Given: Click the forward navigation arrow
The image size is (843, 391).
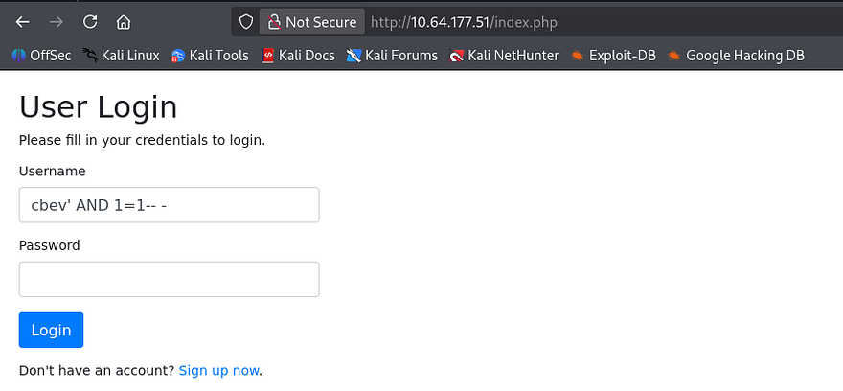Looking at the screenshot, I should (x=57, y=21).
